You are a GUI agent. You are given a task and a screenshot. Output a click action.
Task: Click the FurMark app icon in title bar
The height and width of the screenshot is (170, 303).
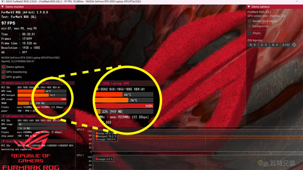tap(3, 1)
